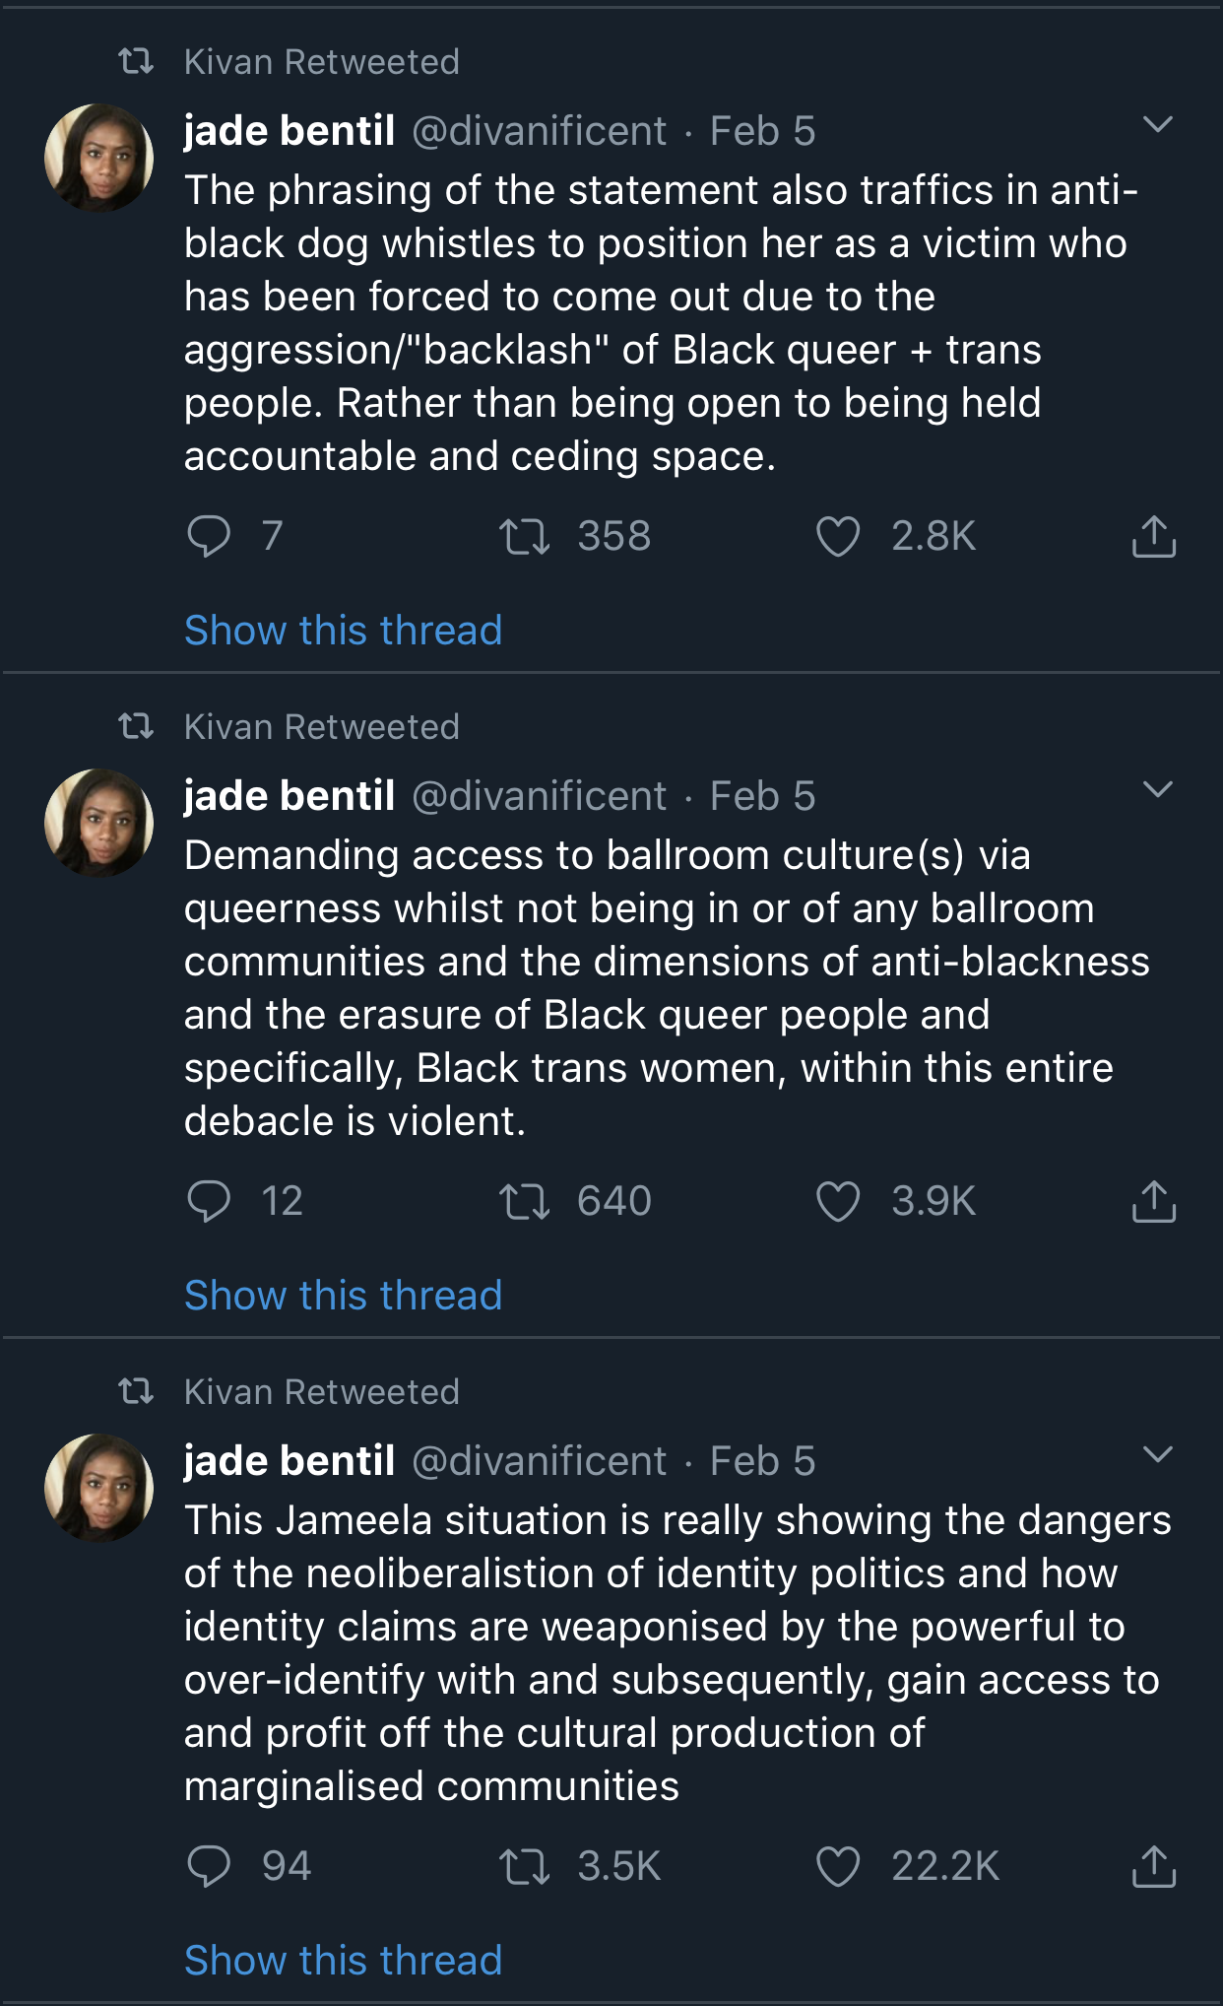1223x2006 pixels.
Task: Share the first tweet about phrasing of the statement
Action: click(1154, 536)
